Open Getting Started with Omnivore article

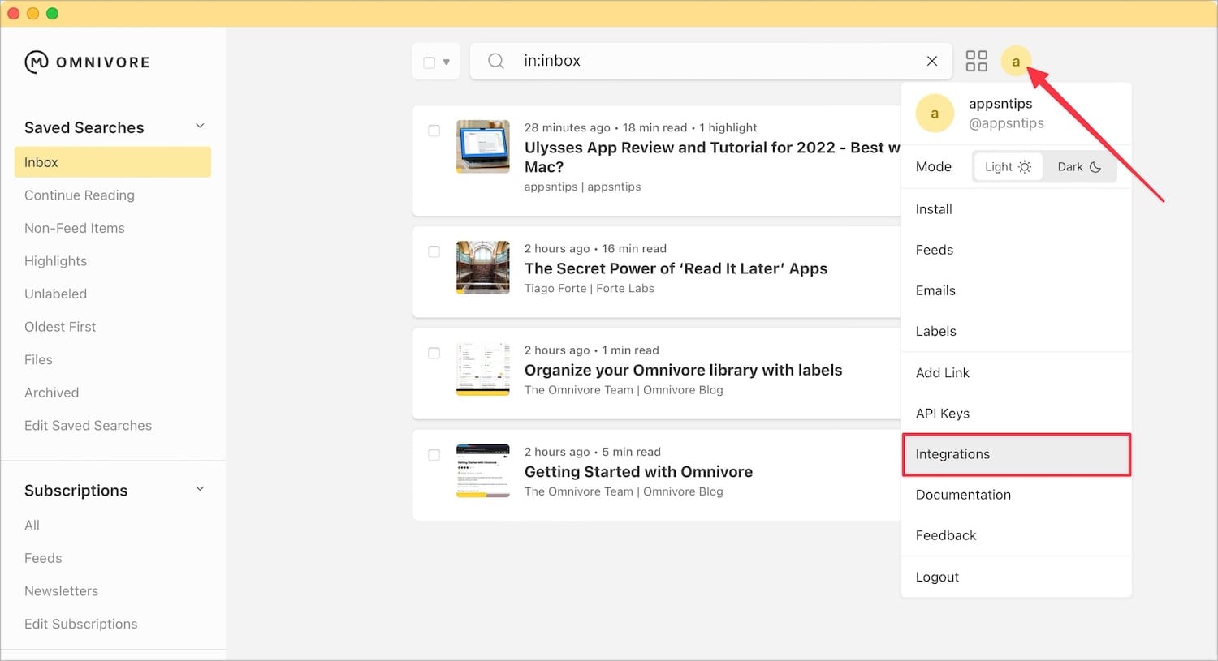(638, 471)
